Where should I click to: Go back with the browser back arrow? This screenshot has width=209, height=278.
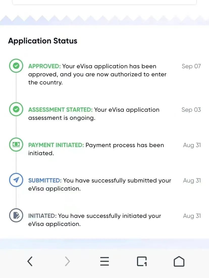click(30, 261)
